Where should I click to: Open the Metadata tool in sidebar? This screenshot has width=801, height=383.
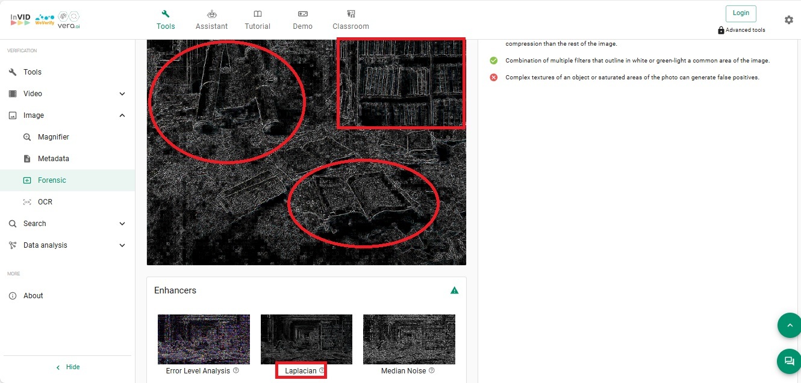(x=53, y=159)
